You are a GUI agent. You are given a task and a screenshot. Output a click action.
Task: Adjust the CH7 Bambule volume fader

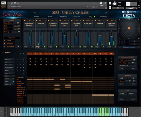point(100,35)
